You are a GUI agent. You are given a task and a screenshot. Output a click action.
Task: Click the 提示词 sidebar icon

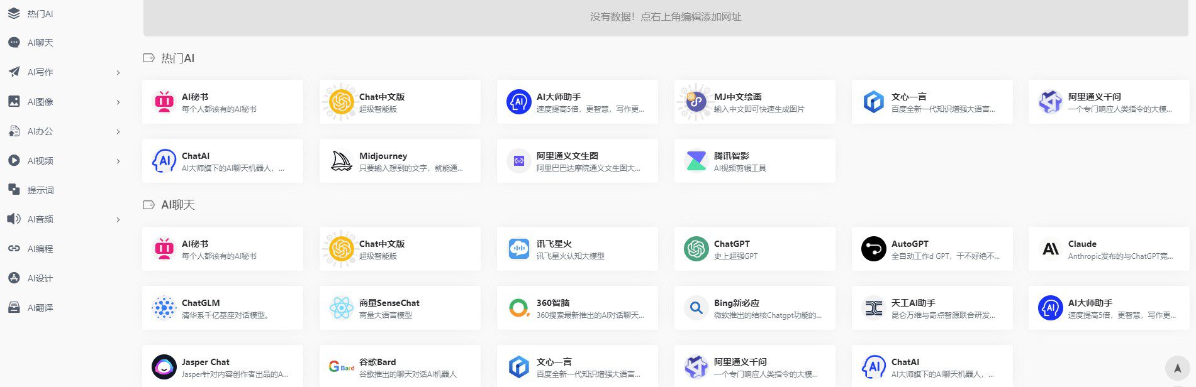(14, 189)
